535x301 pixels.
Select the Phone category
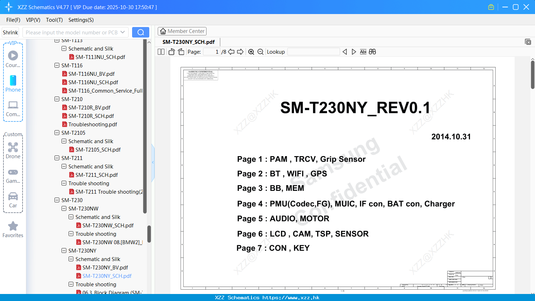(x=13, y=84)
